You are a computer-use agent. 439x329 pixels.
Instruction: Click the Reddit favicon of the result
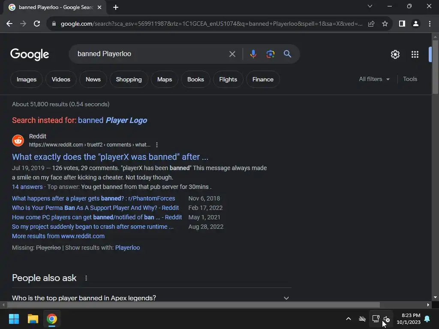coord(18,141)
